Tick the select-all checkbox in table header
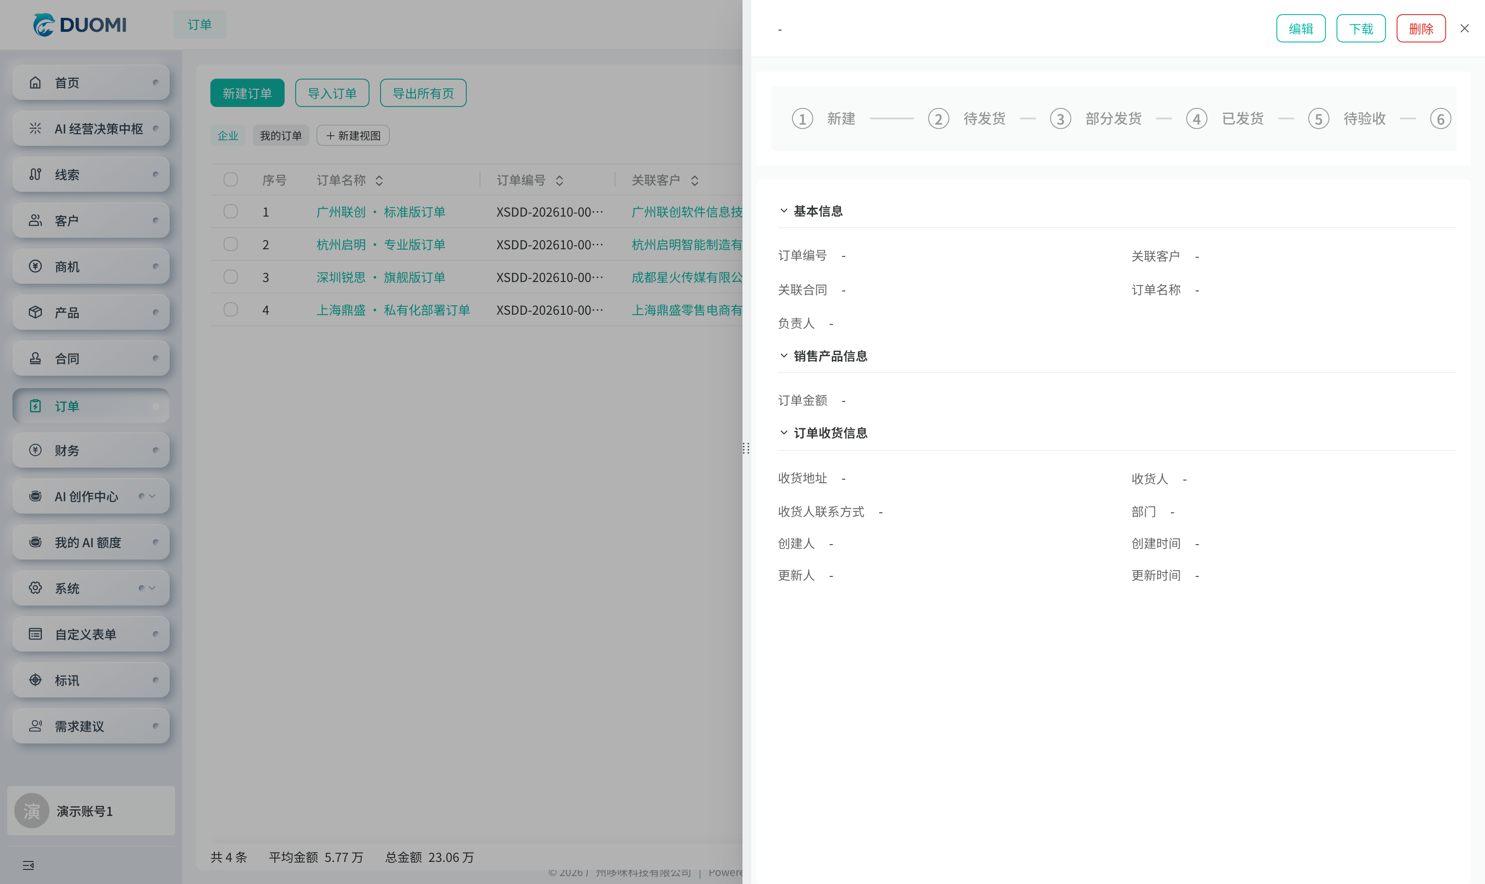This screenshot has height=884, width=1485. point(231,179)
